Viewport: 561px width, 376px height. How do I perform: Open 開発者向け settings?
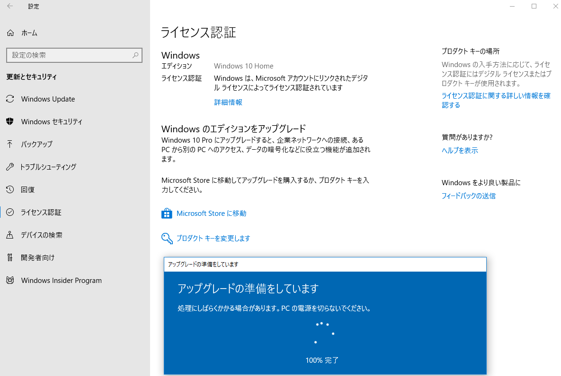[x=37, y=257]
